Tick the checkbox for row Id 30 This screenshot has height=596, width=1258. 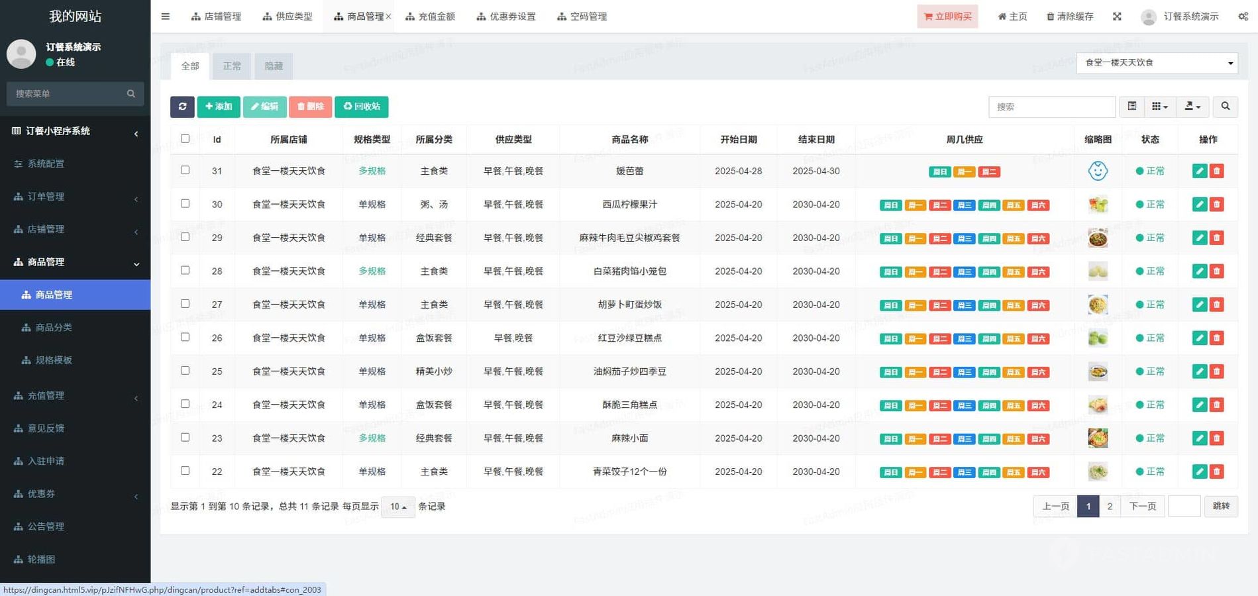(185, 204)
